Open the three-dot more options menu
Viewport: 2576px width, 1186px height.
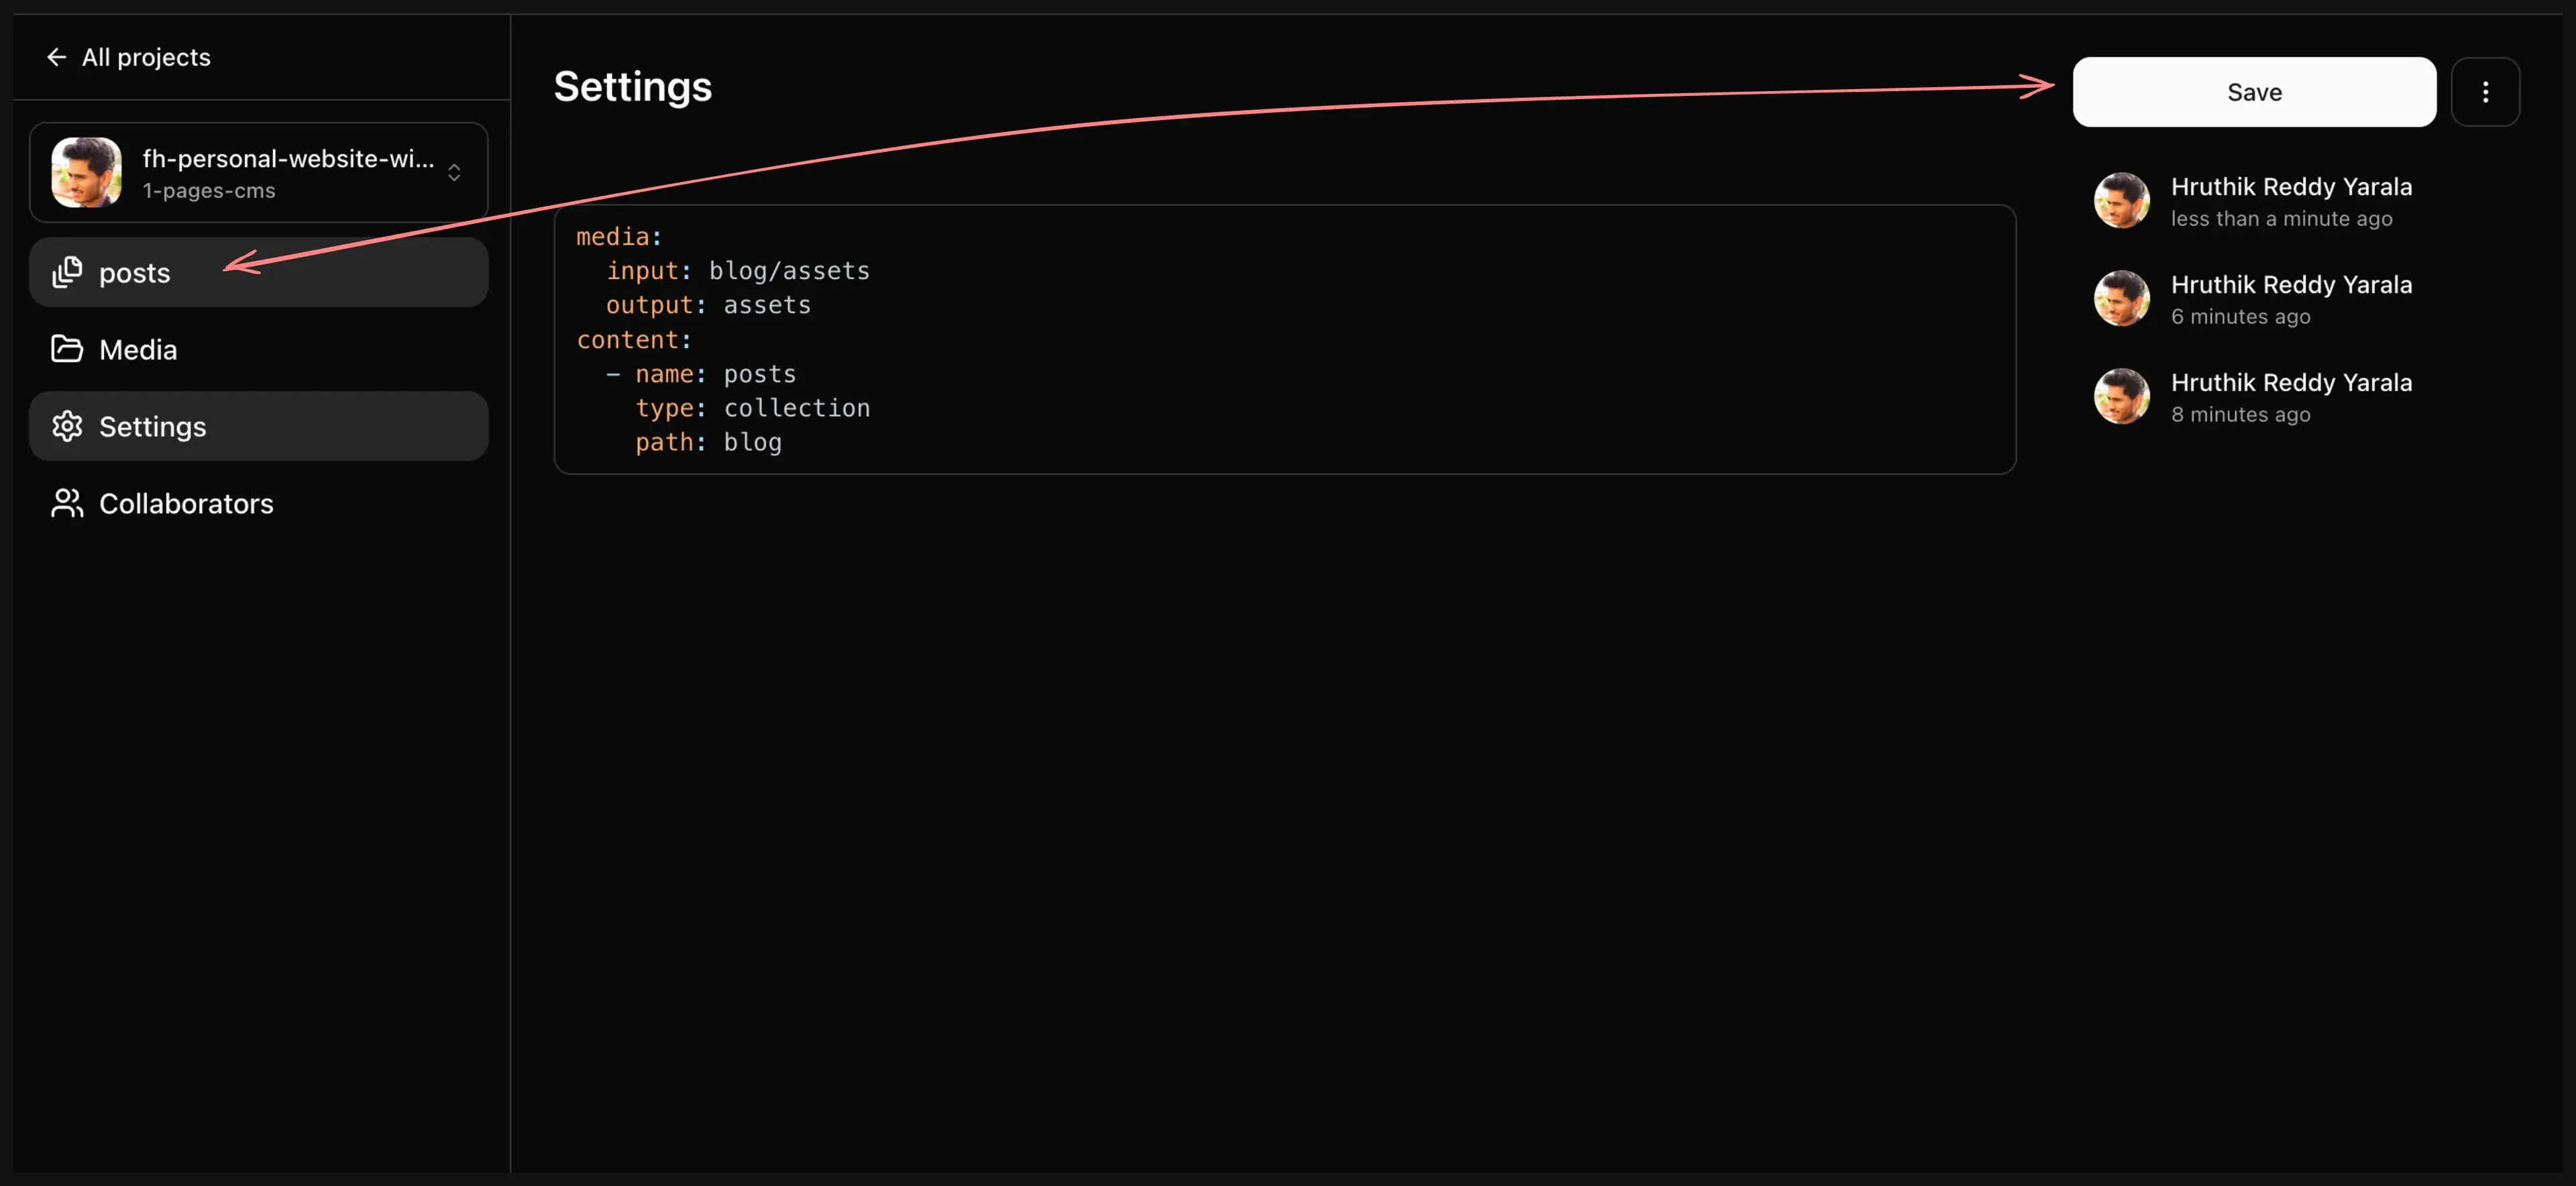(x=2485, y=92)
